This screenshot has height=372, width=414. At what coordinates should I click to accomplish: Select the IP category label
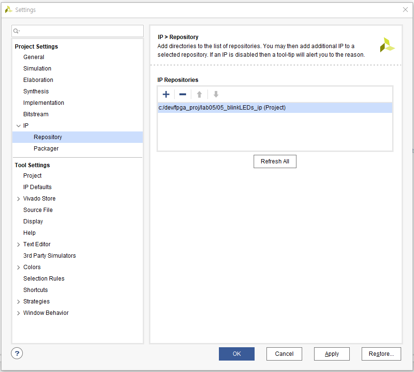26,126
